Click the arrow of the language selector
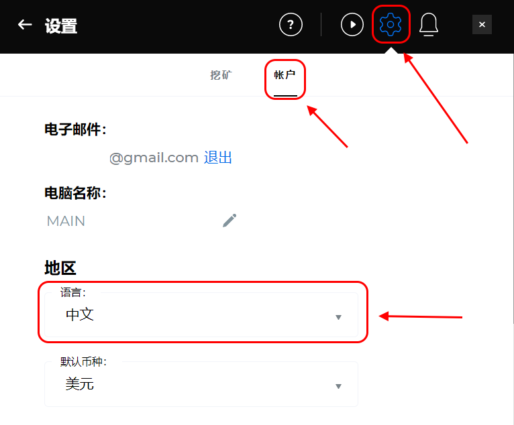Screen dimensions: 514x425 tap(339, 317)
